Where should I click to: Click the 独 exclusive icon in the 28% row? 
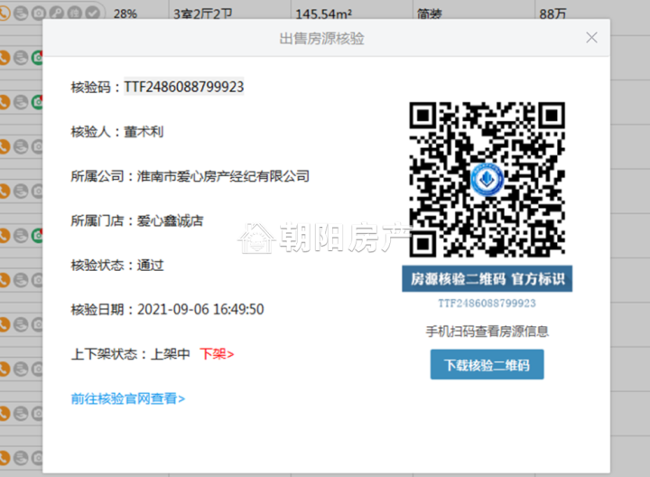click(x=75, y=14)
